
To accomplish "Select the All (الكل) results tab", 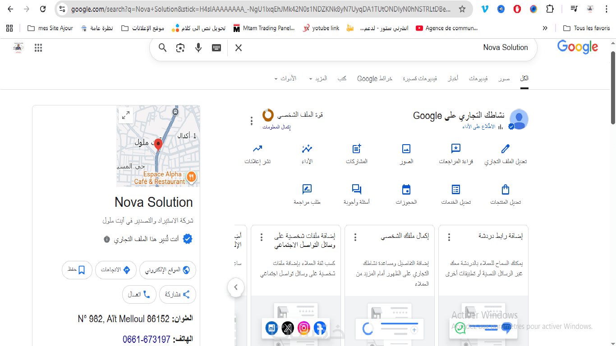I will pos(524,78).
